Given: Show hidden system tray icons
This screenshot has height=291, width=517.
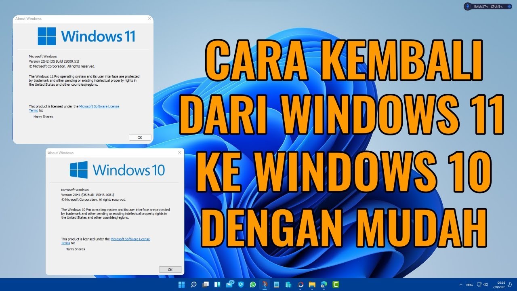Looking at the screenshot, I should [461, 285].
